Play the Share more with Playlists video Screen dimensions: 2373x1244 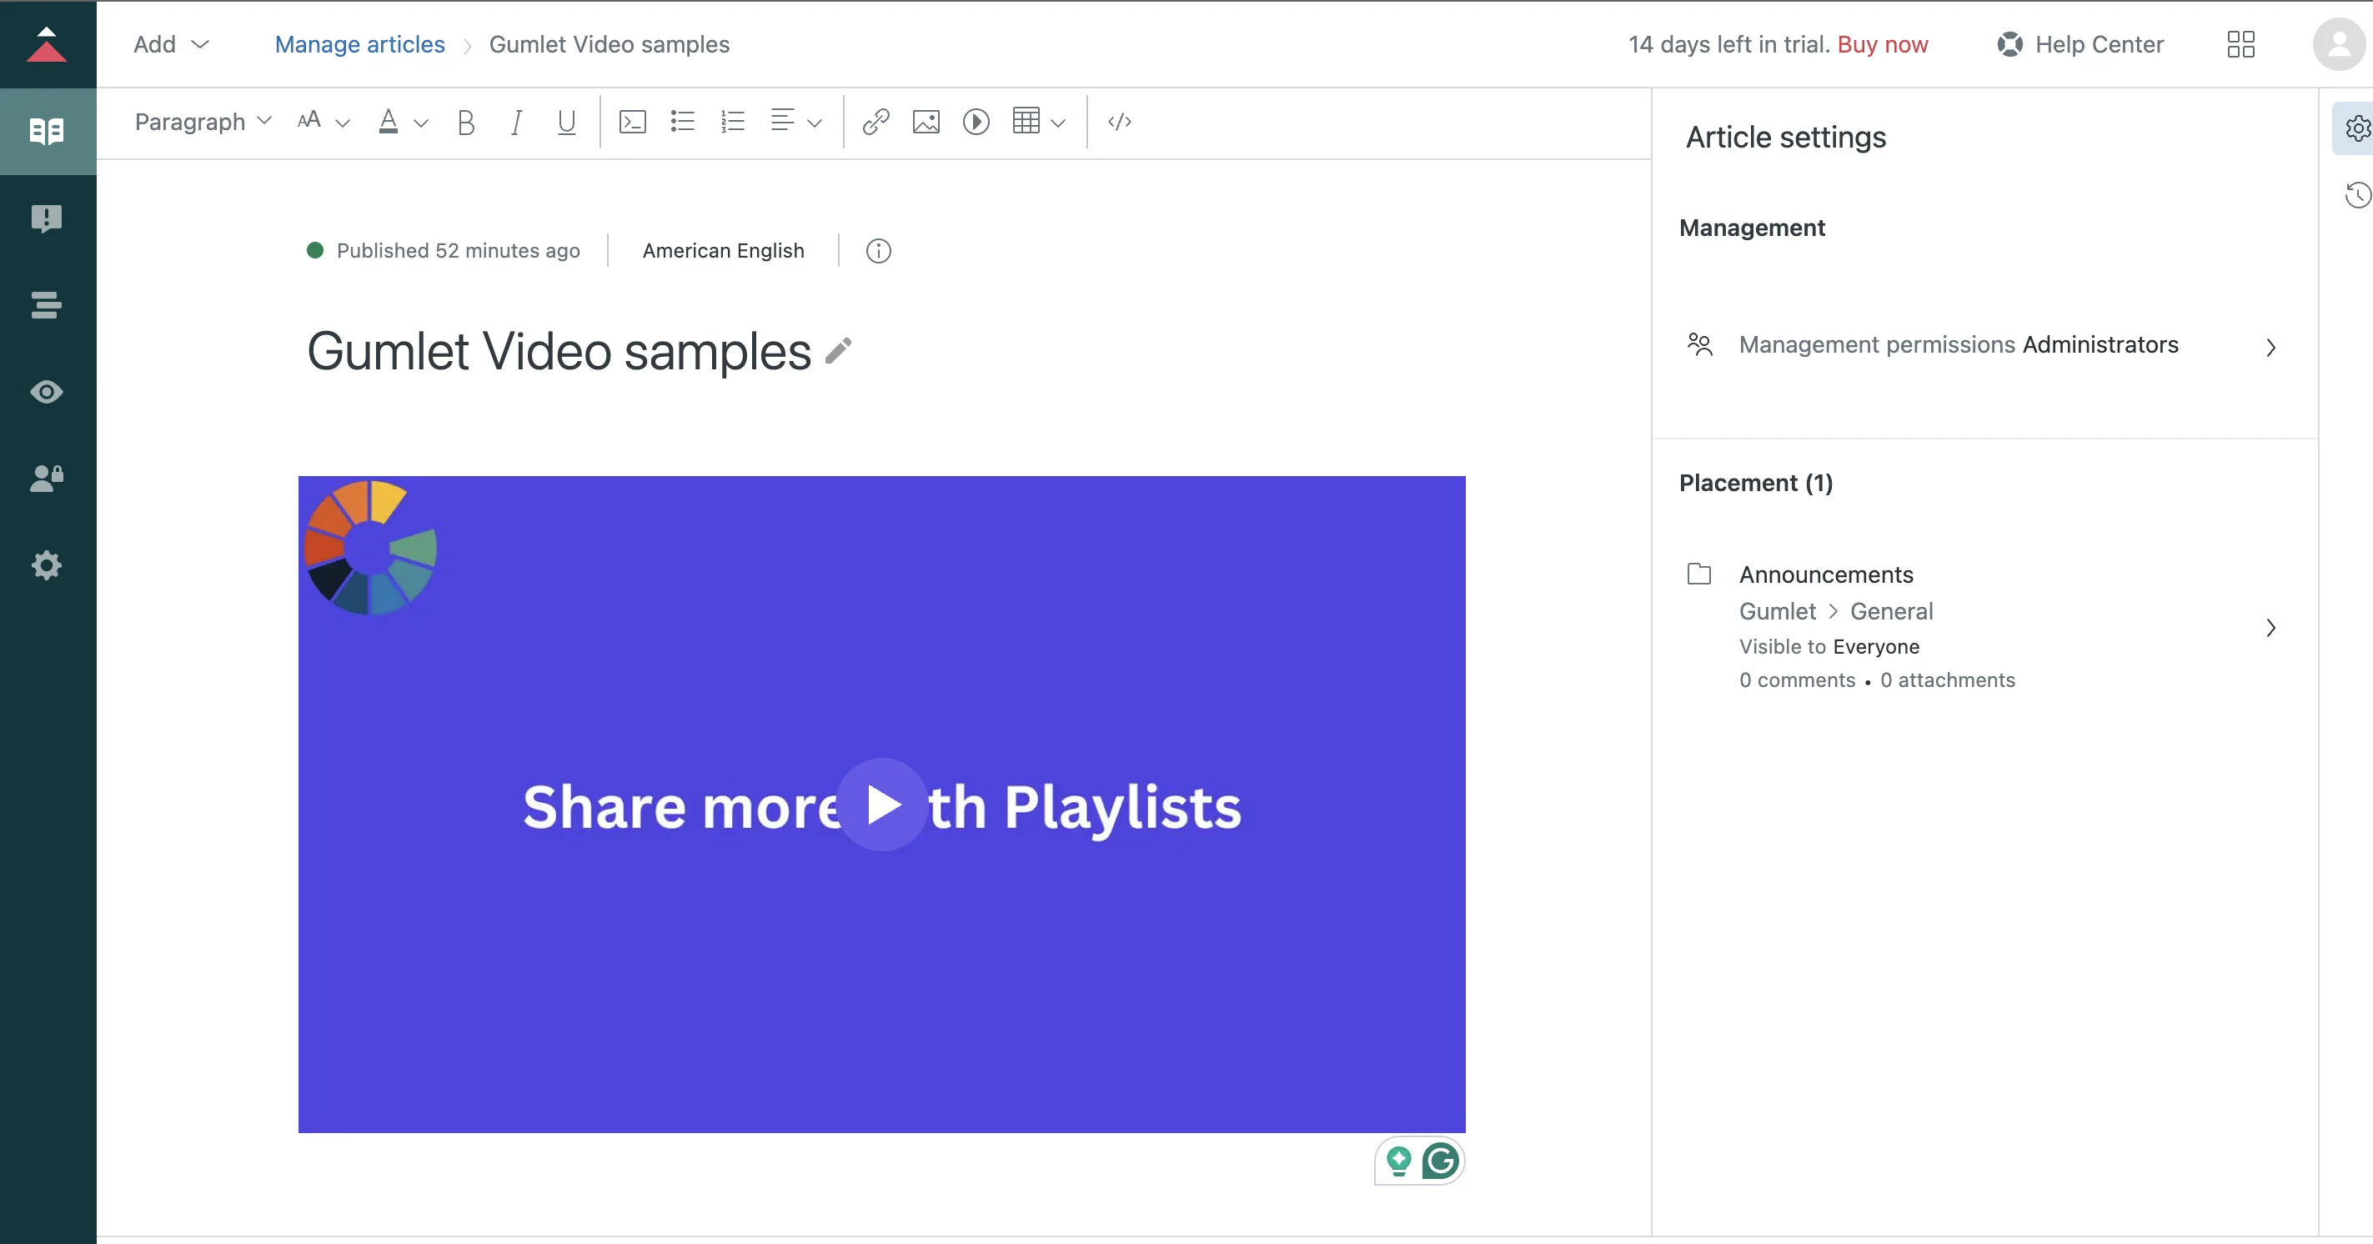[x=882, y=805]
